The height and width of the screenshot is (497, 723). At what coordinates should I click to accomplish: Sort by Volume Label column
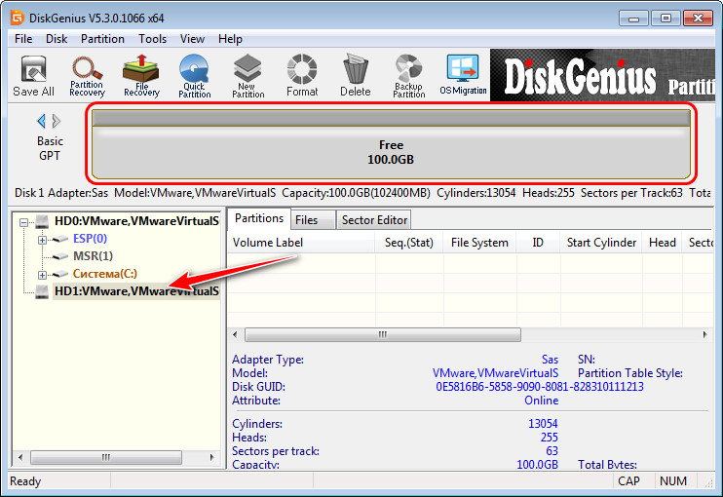click(x=301, y=243)
